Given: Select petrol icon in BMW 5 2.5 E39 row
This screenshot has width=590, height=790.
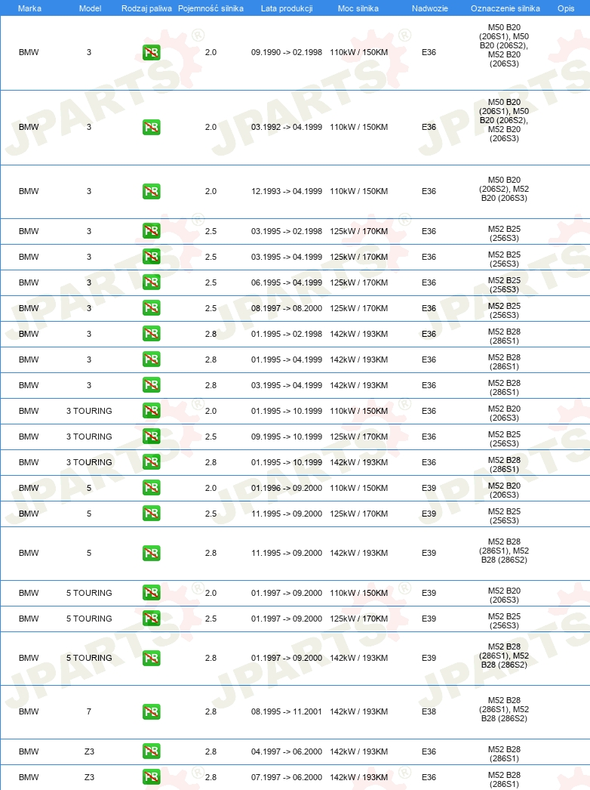Looking at the screenshot, I should (152, 514).
